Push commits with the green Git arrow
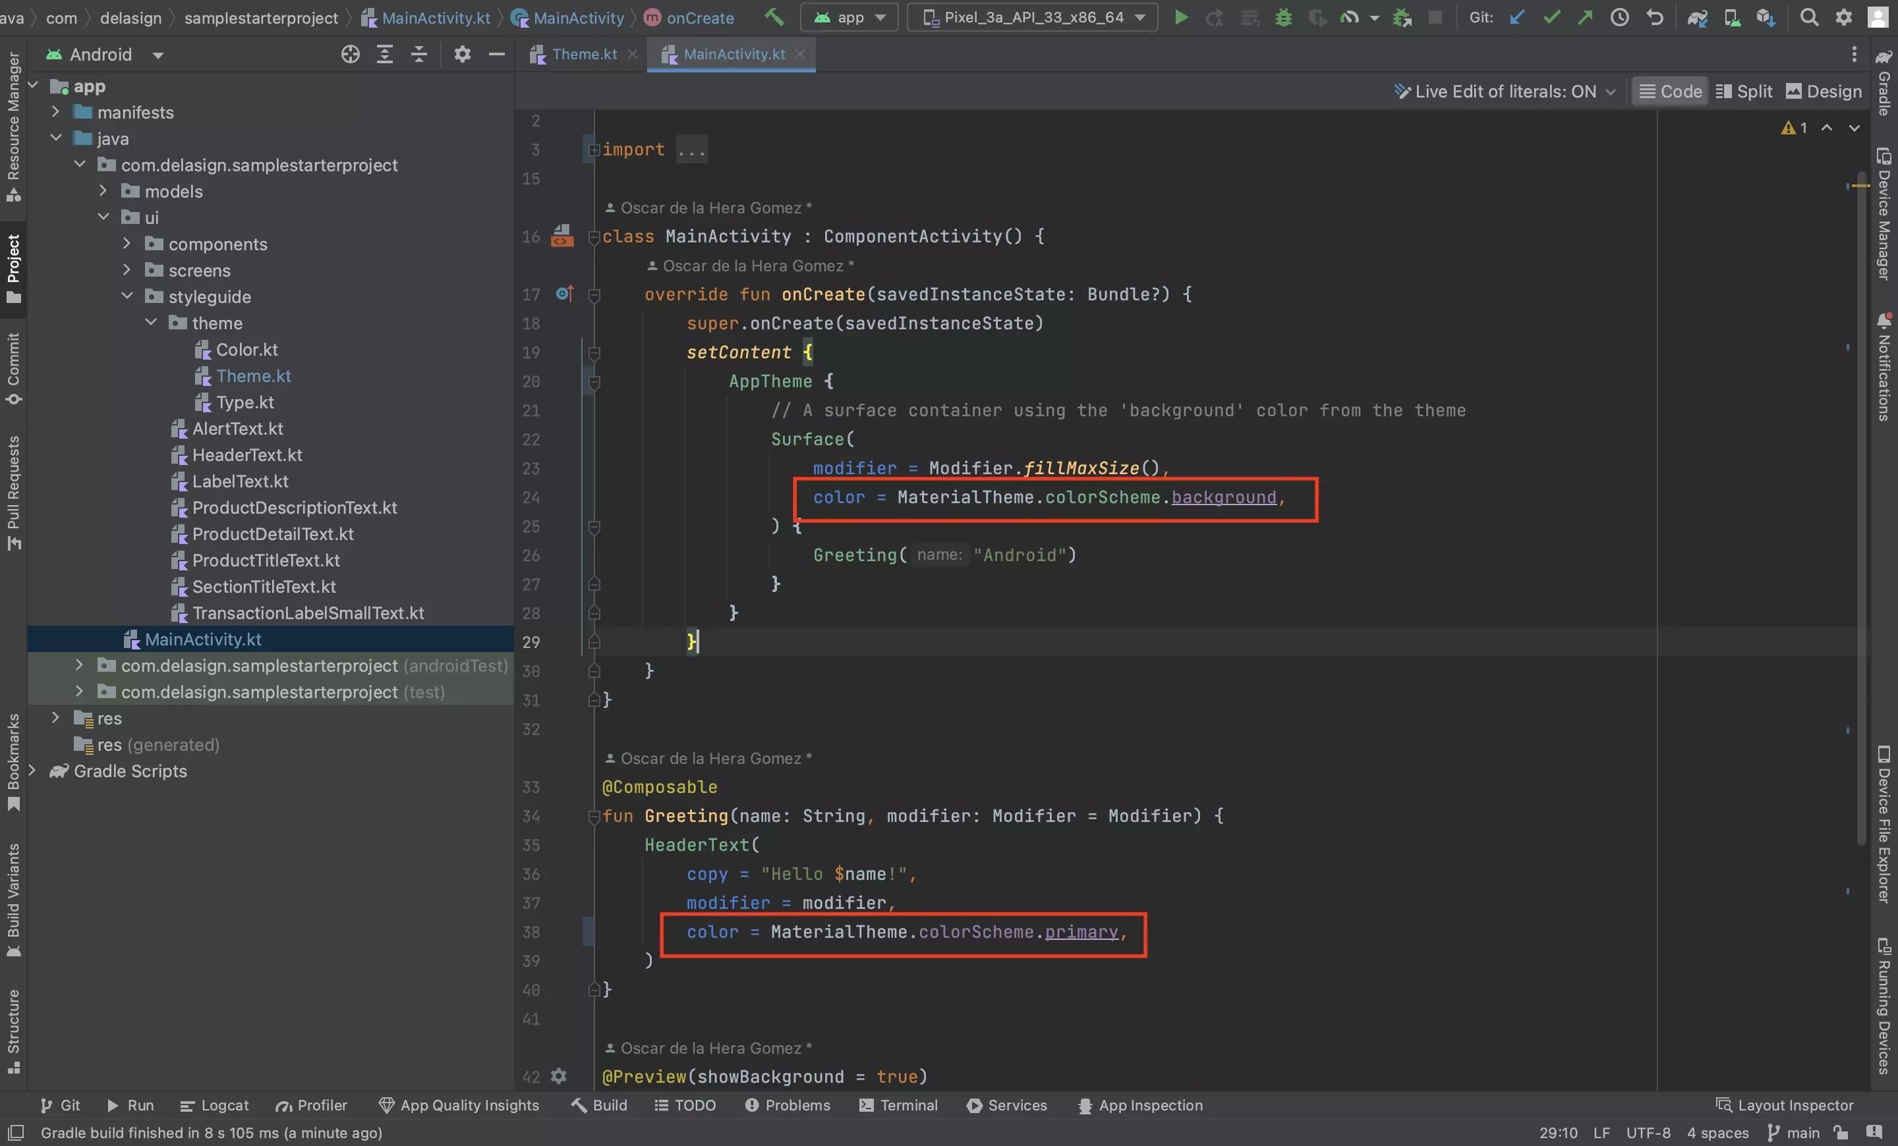The image size is (1898, 1146). [1586, 17]
